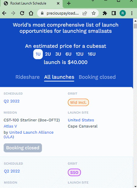Image resolution: width=137 pixels, height=188 pixels.
Task: Switch to the Rideshare tab
Action: (27, 77)
